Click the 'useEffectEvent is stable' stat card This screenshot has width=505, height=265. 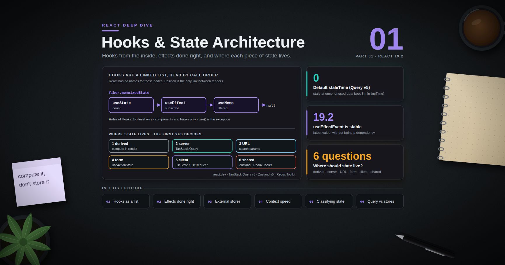pos(355,123)
